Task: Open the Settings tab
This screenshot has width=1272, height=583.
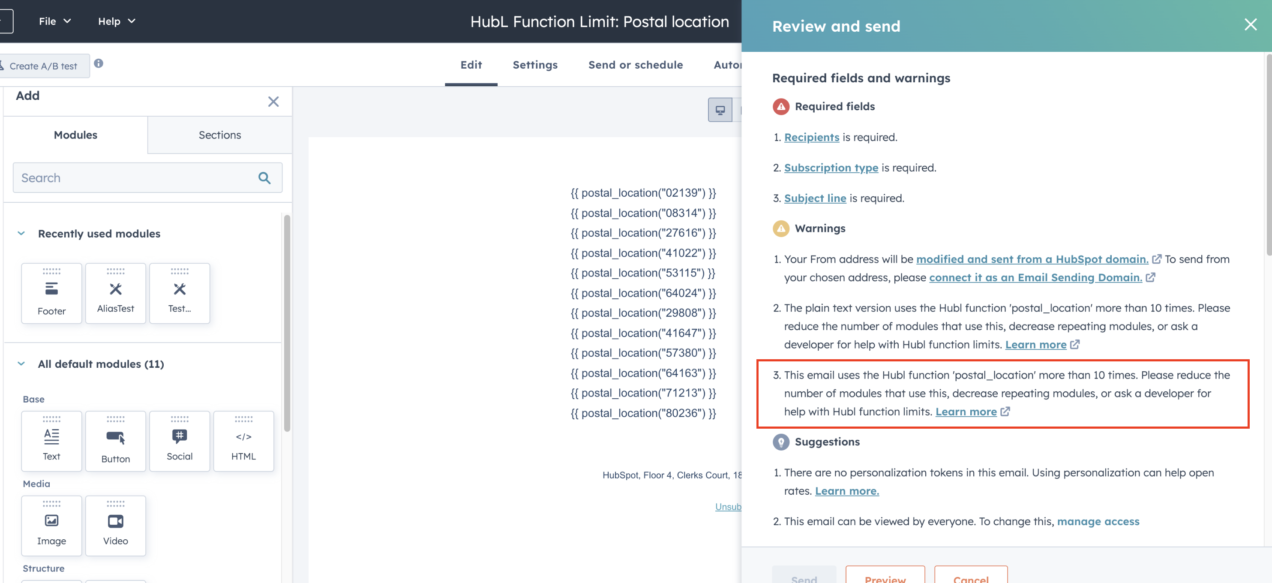Action: pos(535,65)
